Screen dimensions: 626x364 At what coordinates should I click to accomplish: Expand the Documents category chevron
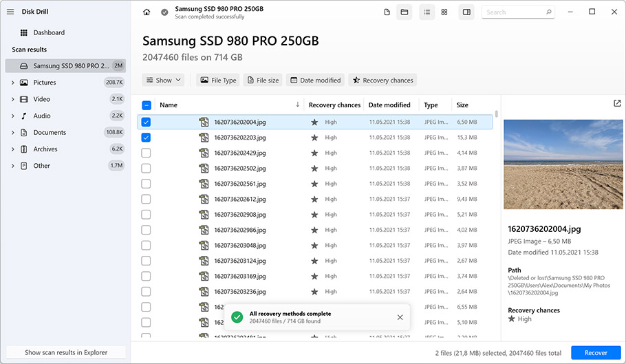tap(13, 133)
